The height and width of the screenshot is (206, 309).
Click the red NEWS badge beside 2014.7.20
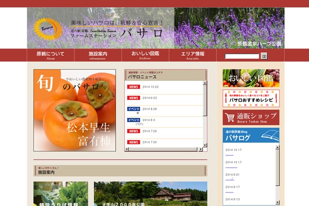click(133, 142)
